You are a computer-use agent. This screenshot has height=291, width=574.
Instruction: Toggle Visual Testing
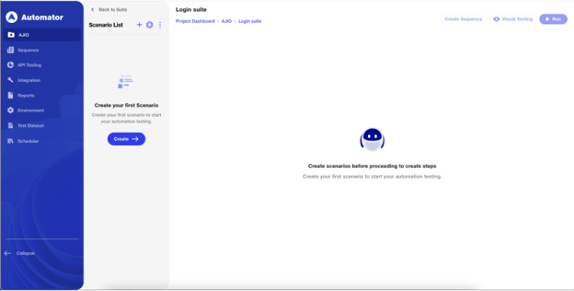click(513, 19)
